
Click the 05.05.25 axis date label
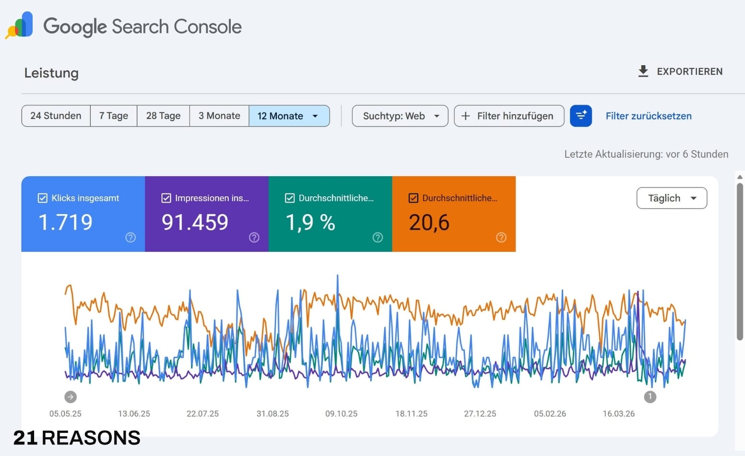(65, 413)
